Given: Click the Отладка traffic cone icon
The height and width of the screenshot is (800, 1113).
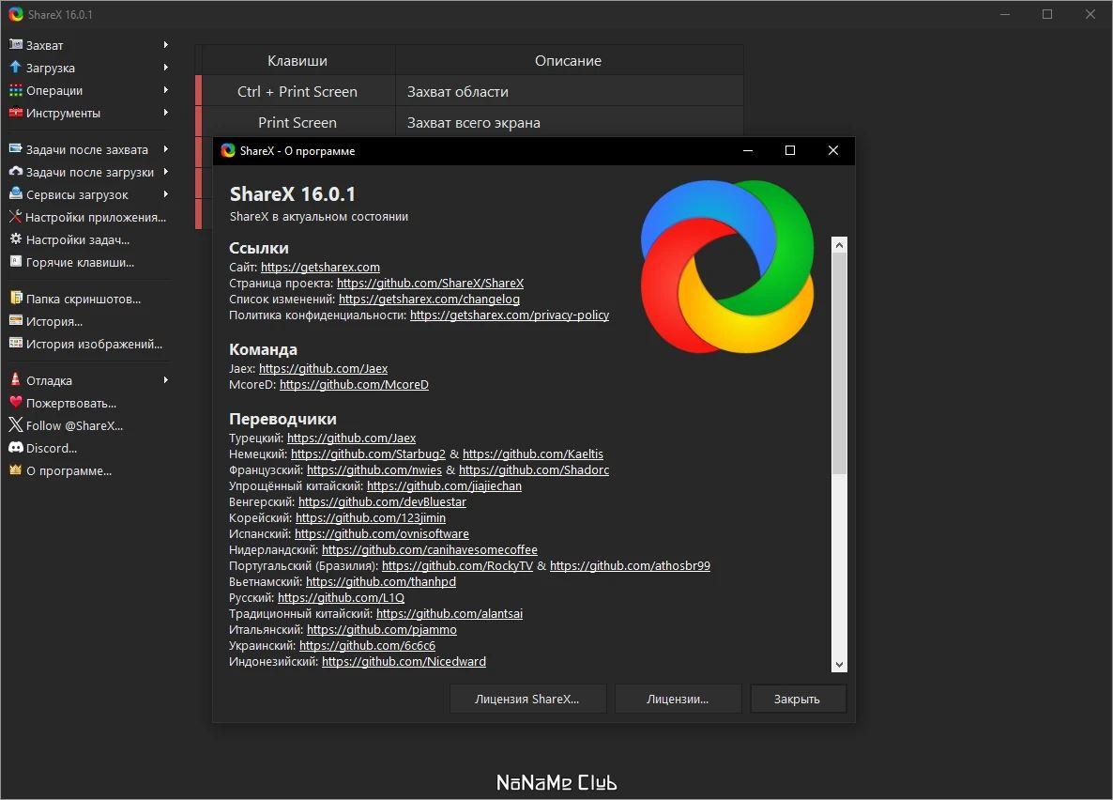Looking at the screenshot, I should tap(16, 380).
